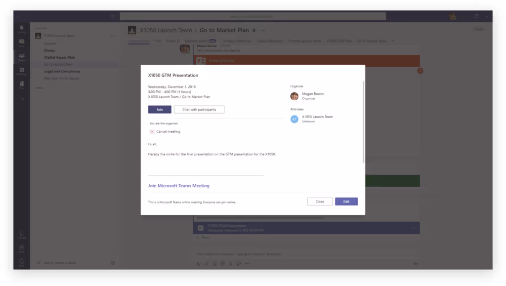Viewport: 506px width, 286px height.
Task: Switch to the Files tab
Action: [x=158, y=41]
